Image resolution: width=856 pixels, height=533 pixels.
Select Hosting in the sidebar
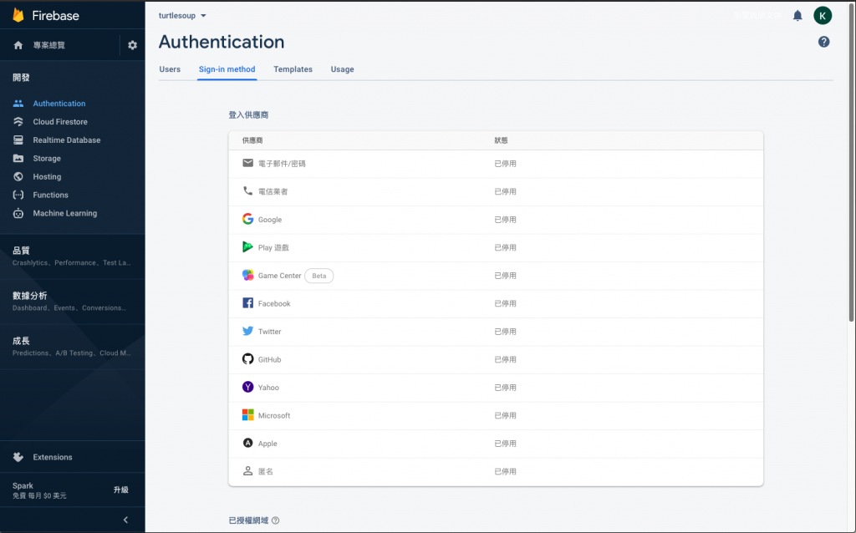(47, 177)
